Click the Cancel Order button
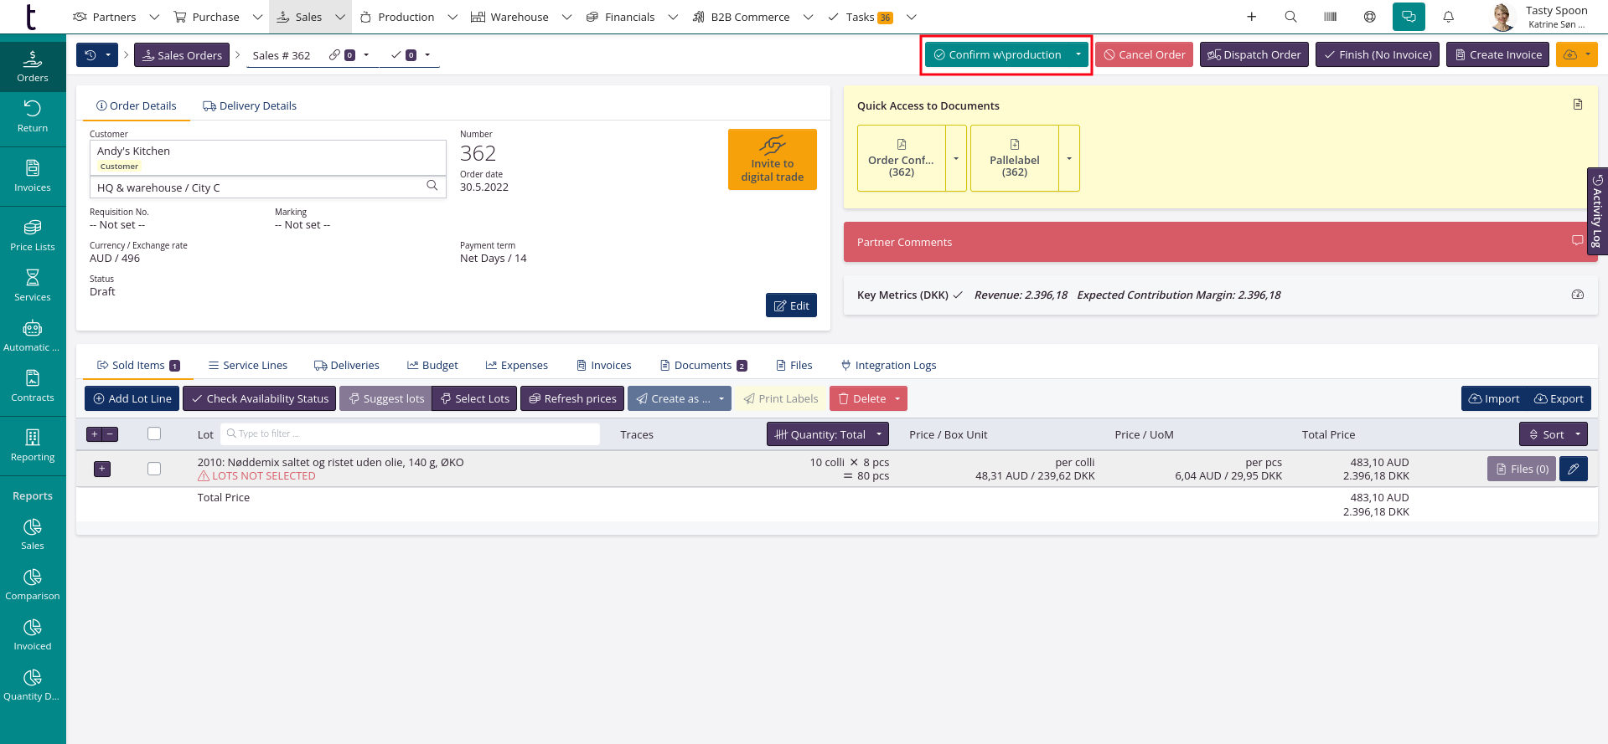 tap(1143, 55)
